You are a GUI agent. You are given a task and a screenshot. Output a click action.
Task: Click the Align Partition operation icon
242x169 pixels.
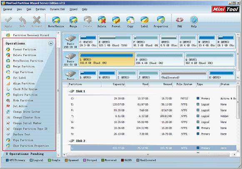click(8, 83)
